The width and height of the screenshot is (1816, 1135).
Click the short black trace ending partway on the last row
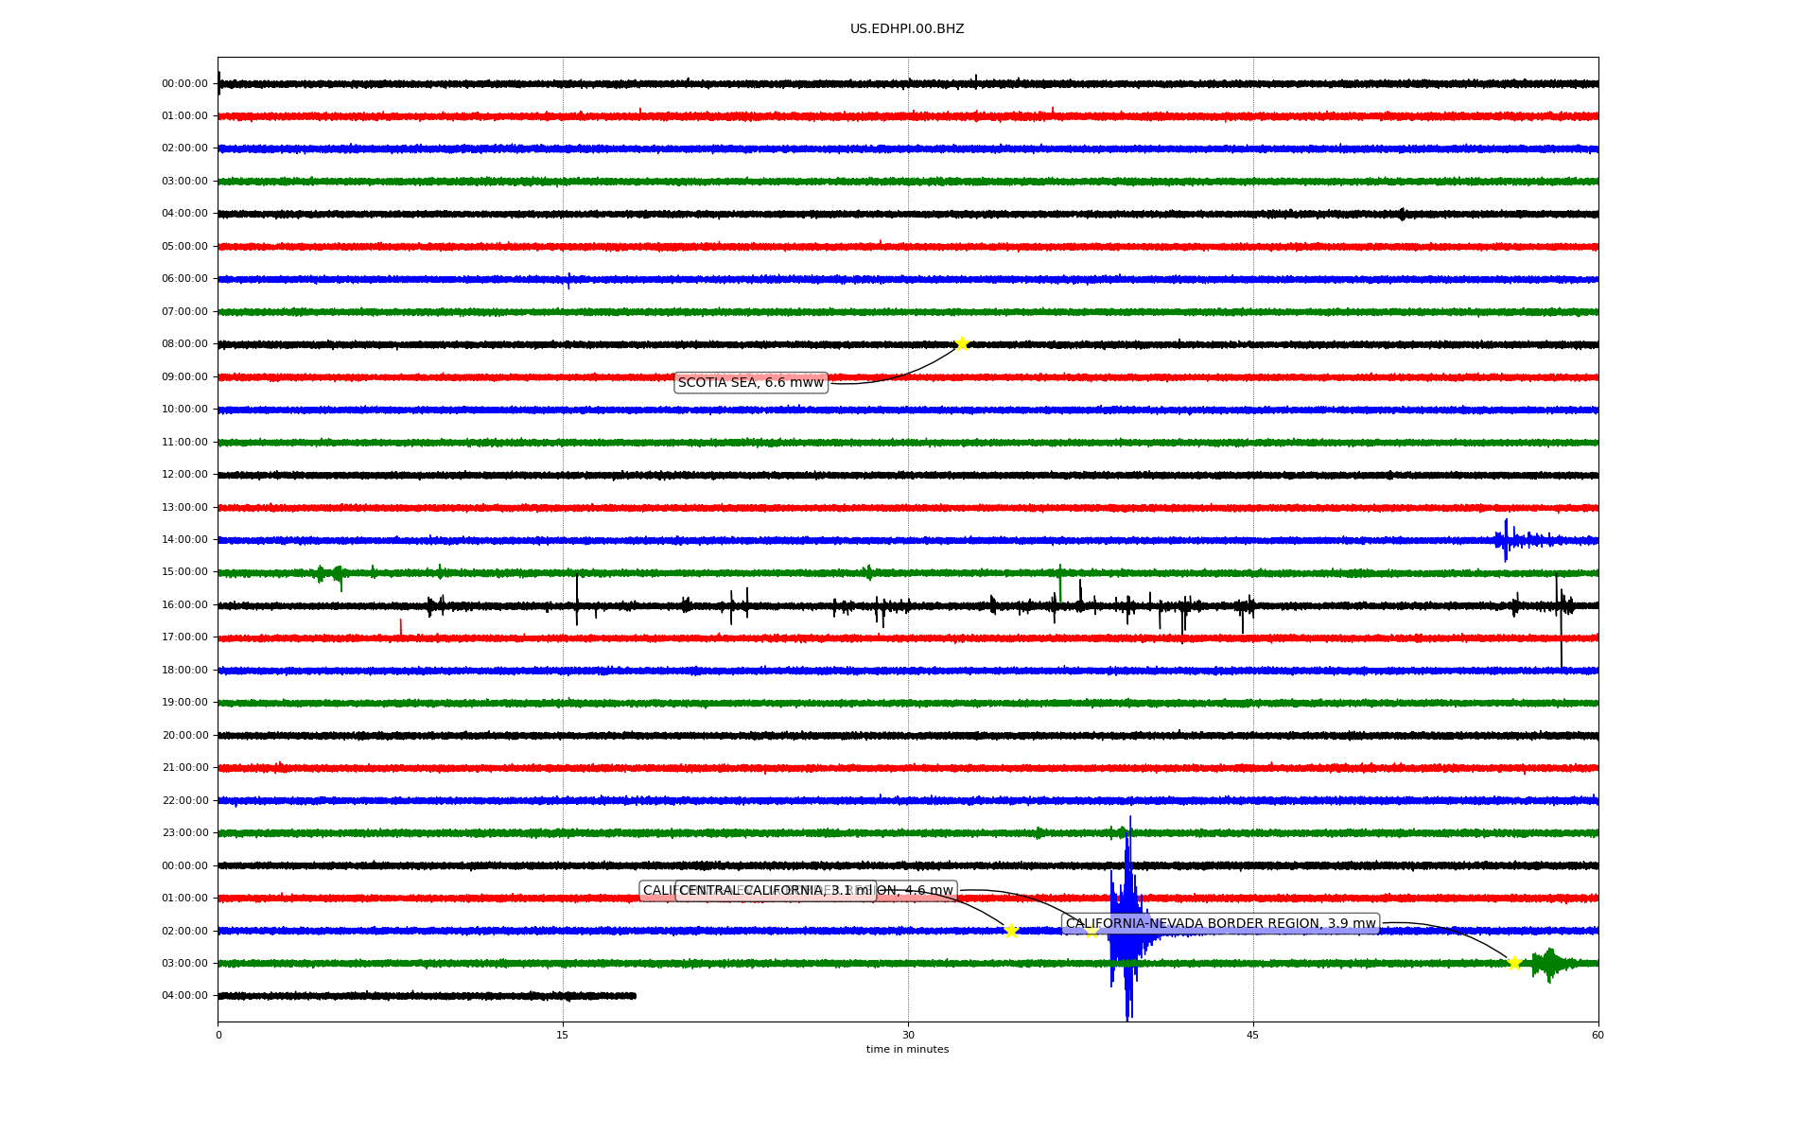(427, 996)
